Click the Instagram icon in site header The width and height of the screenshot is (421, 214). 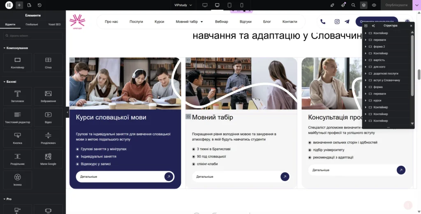pyautogui.click(x=337, y=22)
